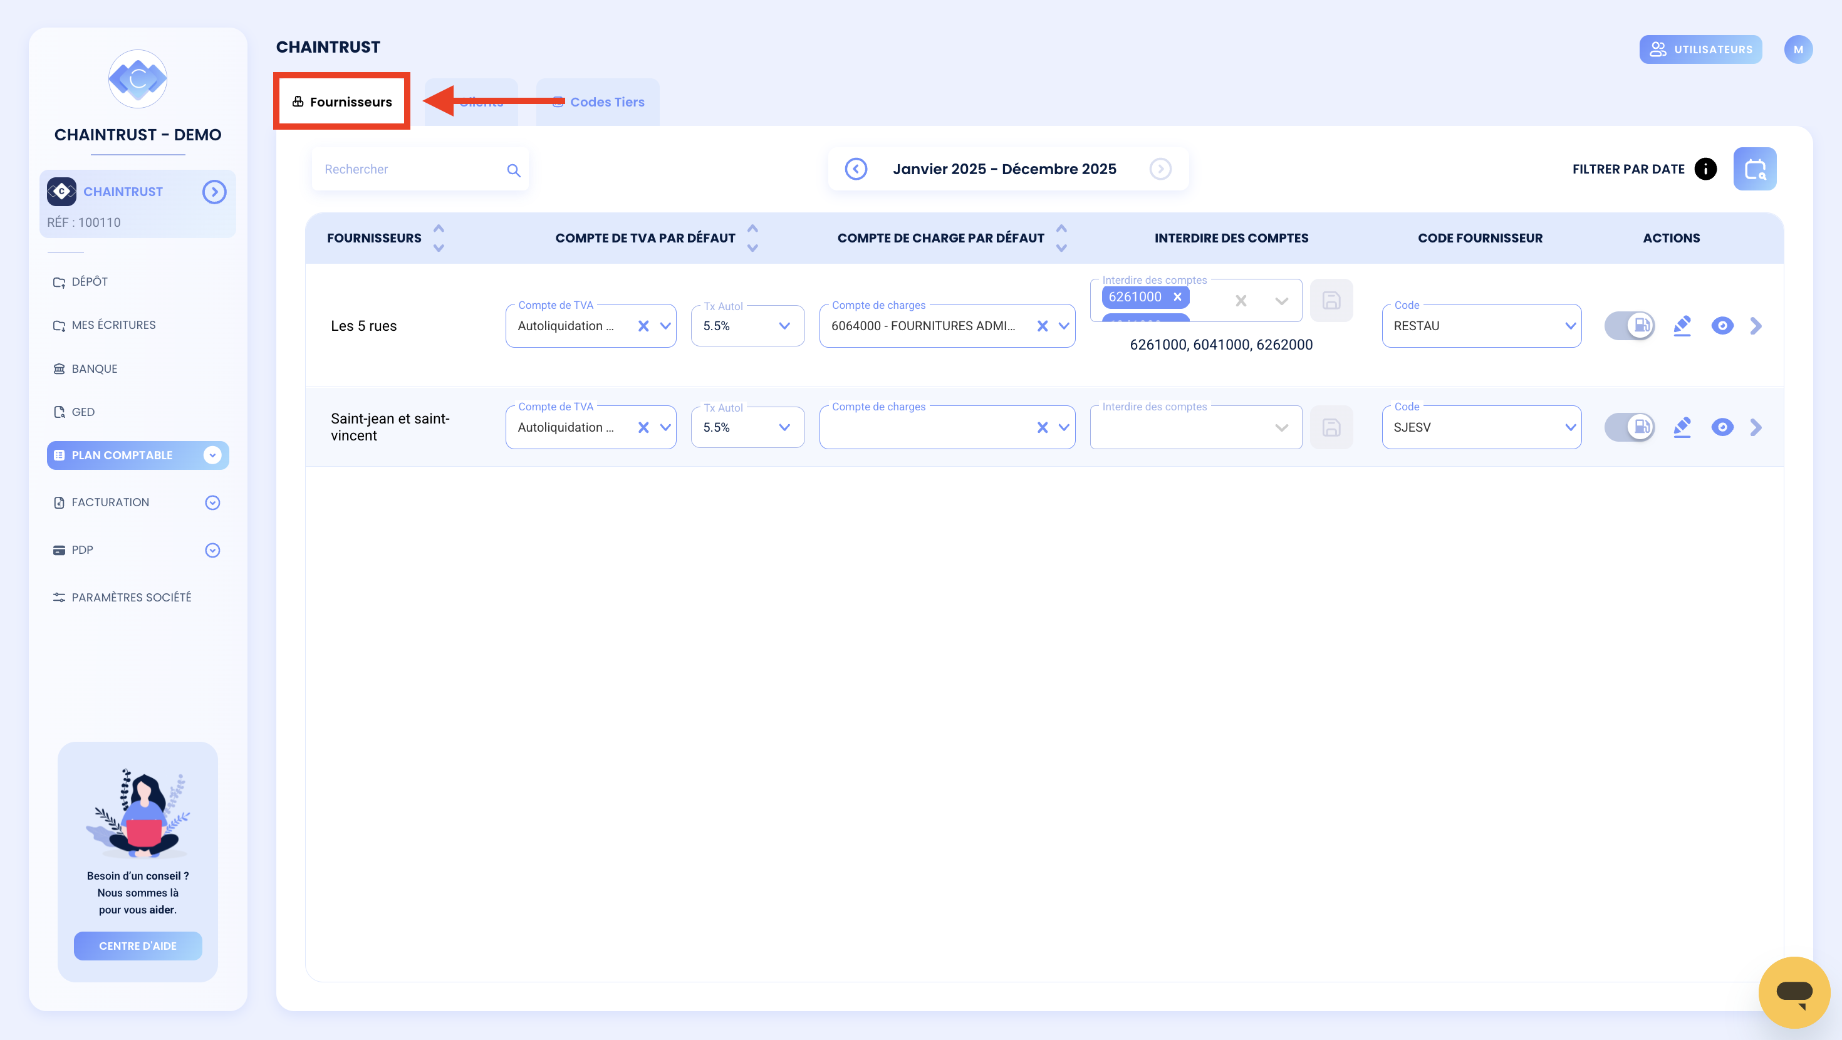
Task: View Saint-jean et saint-vincent with eye icon
Action: point(1722,427)
